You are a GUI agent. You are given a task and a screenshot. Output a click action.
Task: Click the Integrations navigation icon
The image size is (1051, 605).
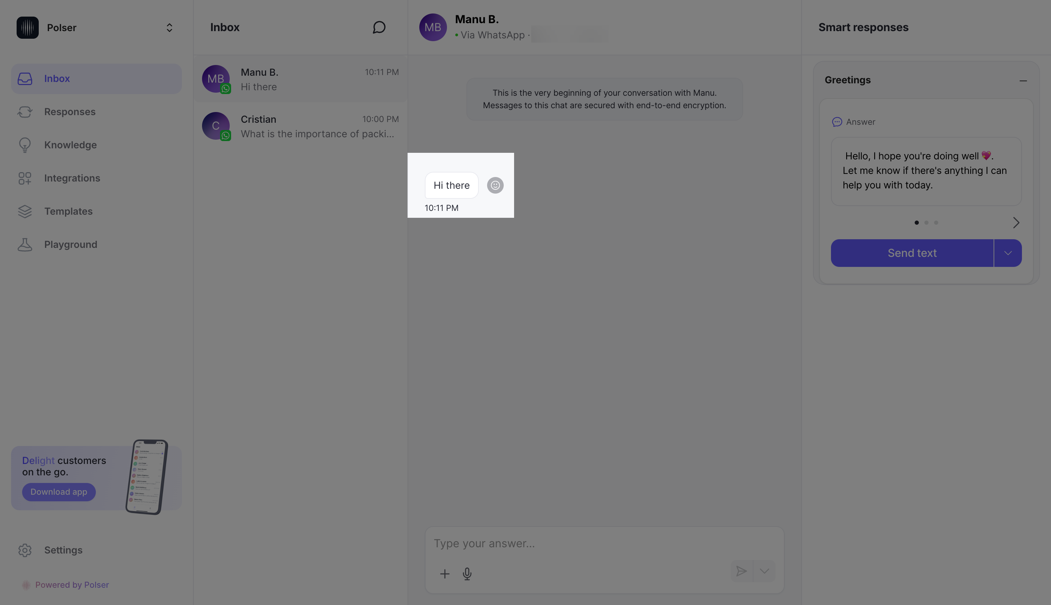25,178
